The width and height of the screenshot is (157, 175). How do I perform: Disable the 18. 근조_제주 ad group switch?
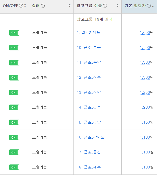[14, 167]
